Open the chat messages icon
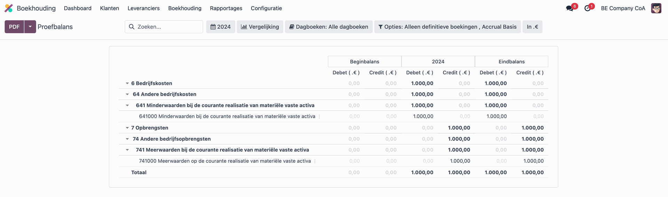The height and width of the screenshot is (197, 668). (570, 8)
